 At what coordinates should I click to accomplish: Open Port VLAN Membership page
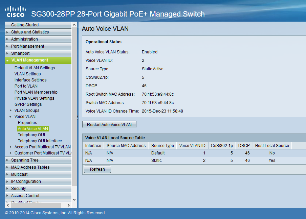tap(36, 92)
